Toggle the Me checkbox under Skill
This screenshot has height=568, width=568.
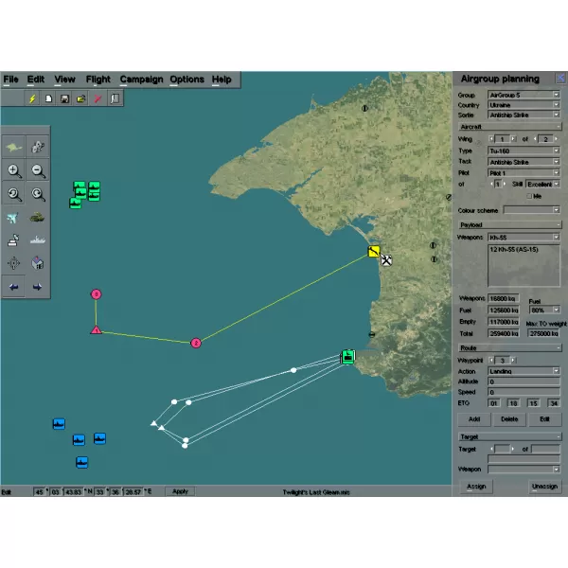[x=526, y=196]
